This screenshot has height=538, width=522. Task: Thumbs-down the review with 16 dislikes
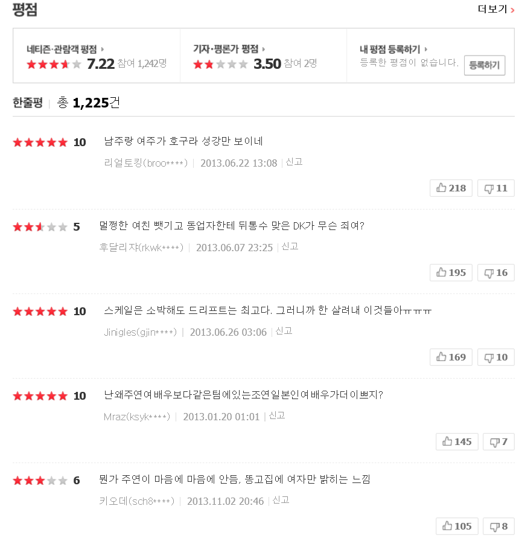click(x=495, y=273)
